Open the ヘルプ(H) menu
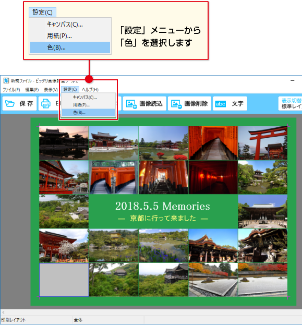Viewport: 302px width, 325px height. 90,90
